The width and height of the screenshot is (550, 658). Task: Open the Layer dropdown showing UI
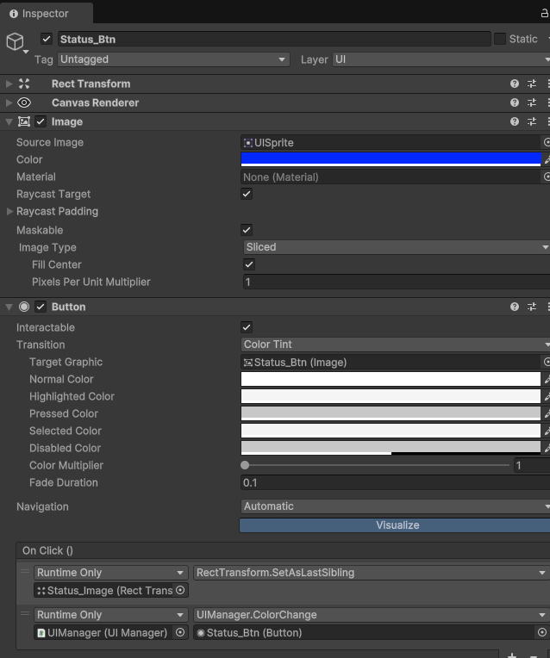tap(441, 59)
